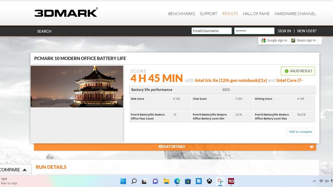Screen dimensions: 333x187
Task: Click the Battery Level Min value 2.0 %
Action: (x=239, y=115)
